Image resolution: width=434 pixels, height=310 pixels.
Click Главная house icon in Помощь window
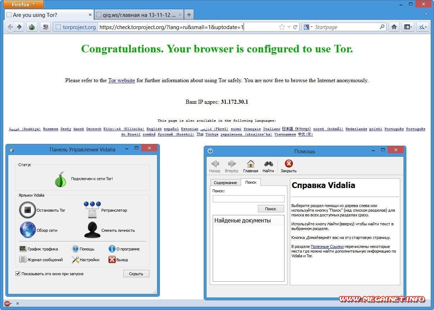coord(250,166)
